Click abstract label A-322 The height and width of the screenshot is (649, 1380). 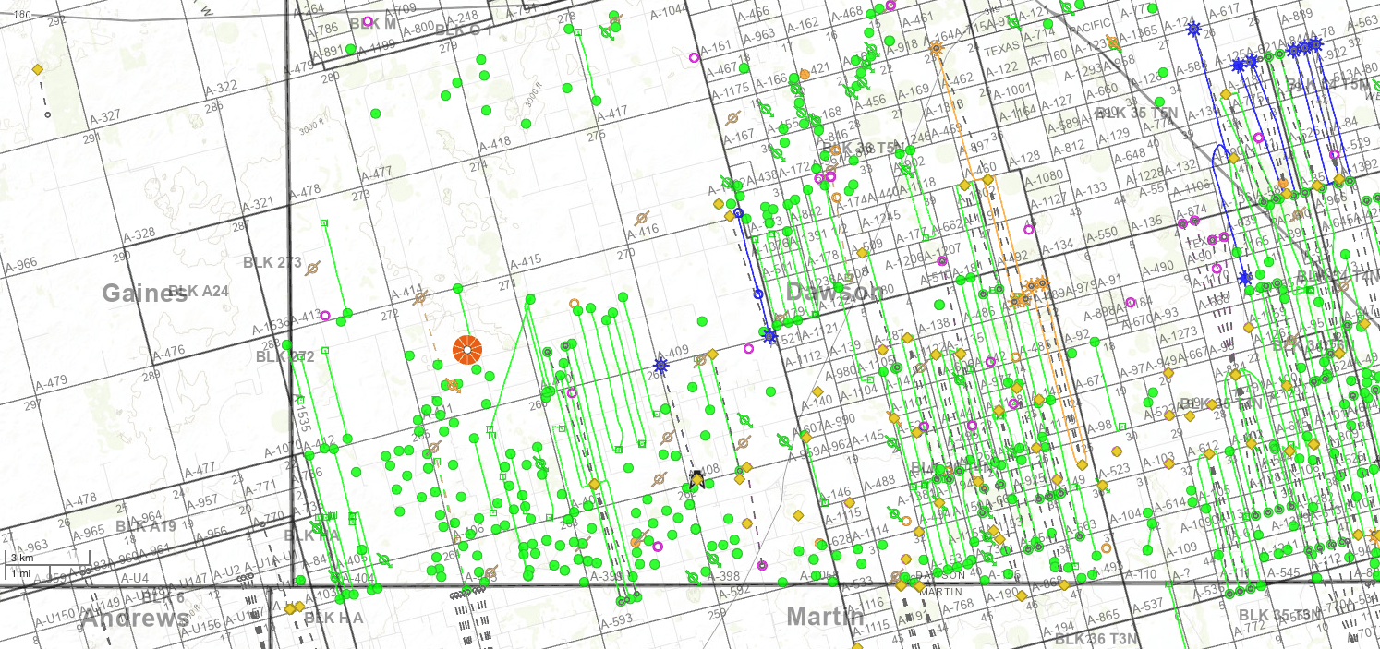(222, 88)
